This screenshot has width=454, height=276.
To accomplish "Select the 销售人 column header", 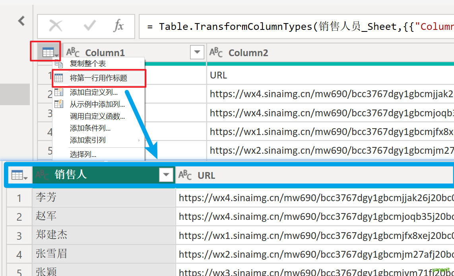I will (x=95, y=175).
